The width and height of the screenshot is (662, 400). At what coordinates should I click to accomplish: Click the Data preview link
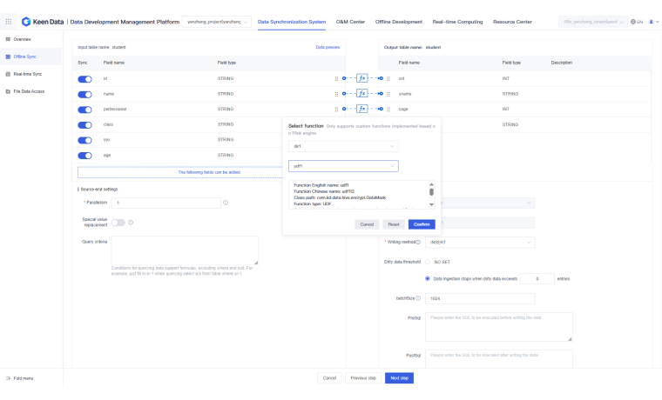click(328, 47)
